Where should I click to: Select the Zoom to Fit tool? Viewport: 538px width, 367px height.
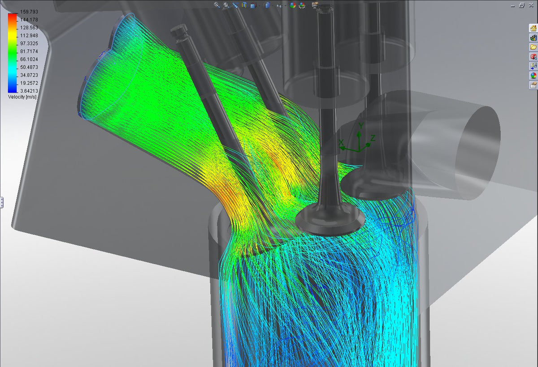click(x=216, y=5)
